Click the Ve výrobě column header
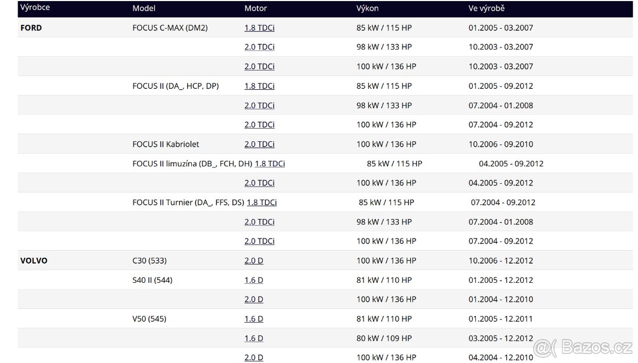The width and height of the screenshot is (638, 363). 486,8
